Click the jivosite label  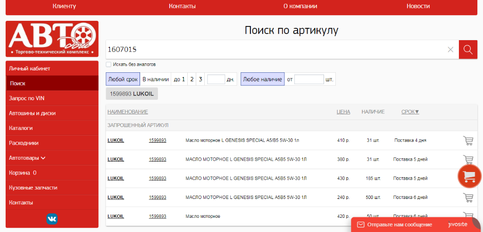pyautogui.click(x=458, y=224)
